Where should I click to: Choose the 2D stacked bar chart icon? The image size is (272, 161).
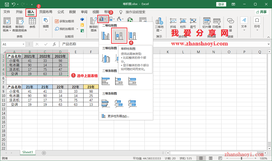point(119,81)
